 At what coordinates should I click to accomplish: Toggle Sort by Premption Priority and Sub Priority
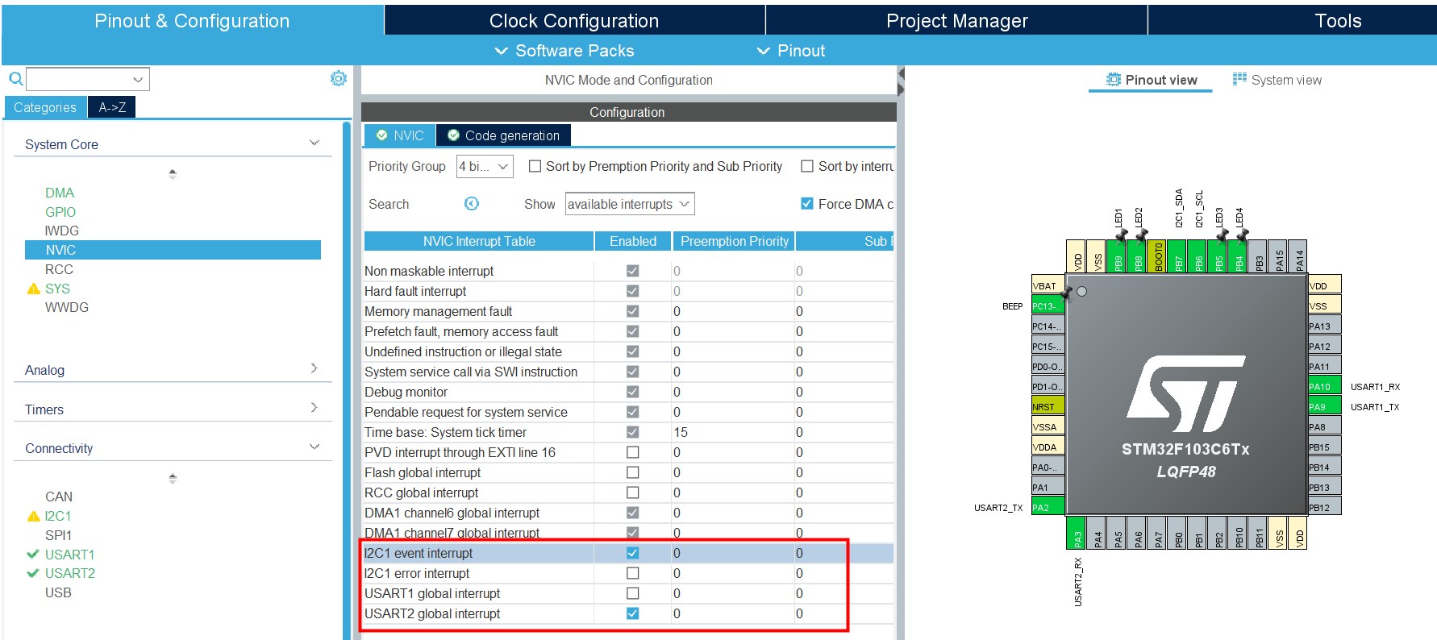click(x=535, y=166)
